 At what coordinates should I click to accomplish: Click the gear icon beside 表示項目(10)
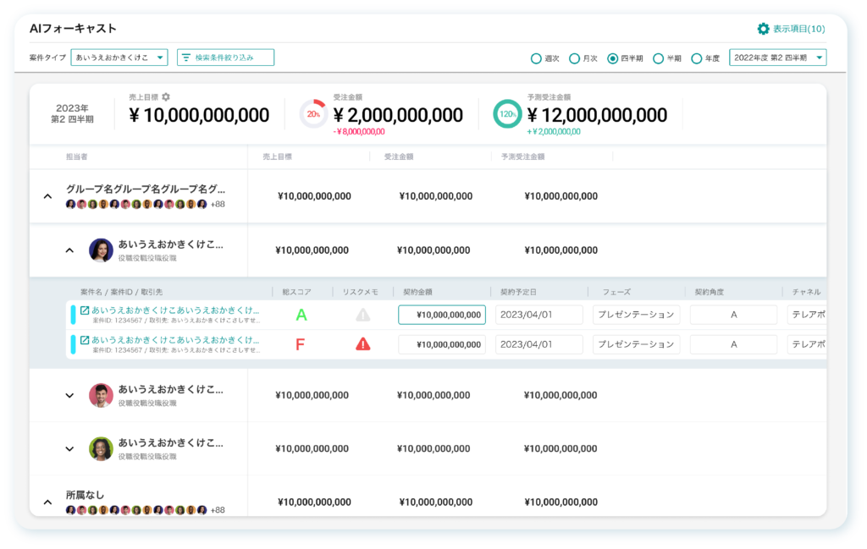point(763,29)
